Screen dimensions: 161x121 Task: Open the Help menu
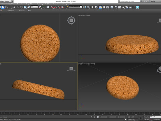[71, 4]
